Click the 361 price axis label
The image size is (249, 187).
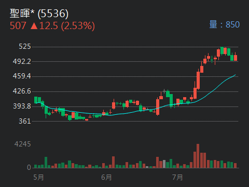[x=25, y=121]
